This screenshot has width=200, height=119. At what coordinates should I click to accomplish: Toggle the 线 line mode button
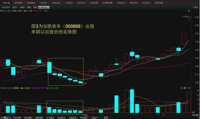[x=197, y=115]
